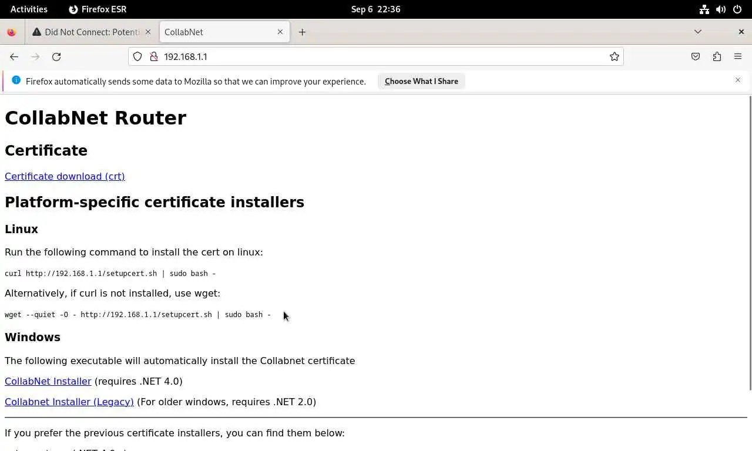Close the CollabNet tab
The height and width of the screenshot is (451, 752).
(280, 32)
